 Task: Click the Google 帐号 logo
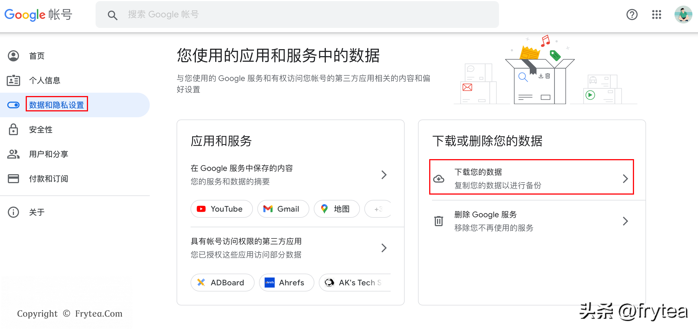click(38, 15)
